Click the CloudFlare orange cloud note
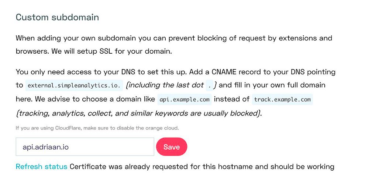369x189 pixels. [97, 128]
